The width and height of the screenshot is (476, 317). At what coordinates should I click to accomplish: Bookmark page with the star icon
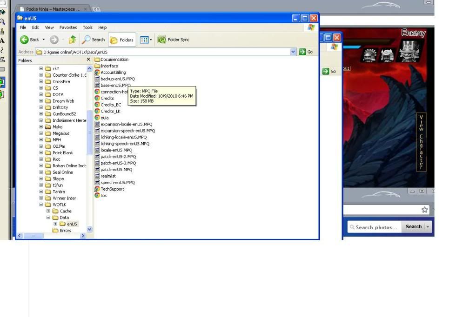(425, 210)
